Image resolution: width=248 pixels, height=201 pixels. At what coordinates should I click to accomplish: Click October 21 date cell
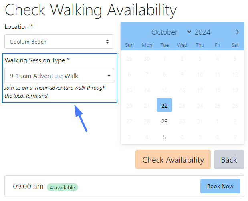(x=147, y=106)
